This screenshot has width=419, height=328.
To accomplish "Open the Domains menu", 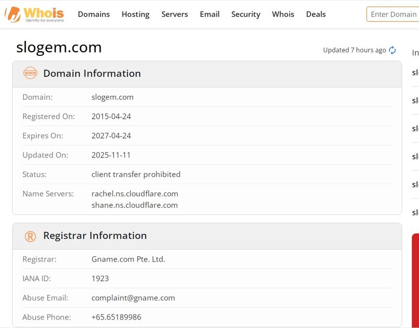I will pyautogui.click(x=94, y=15).
